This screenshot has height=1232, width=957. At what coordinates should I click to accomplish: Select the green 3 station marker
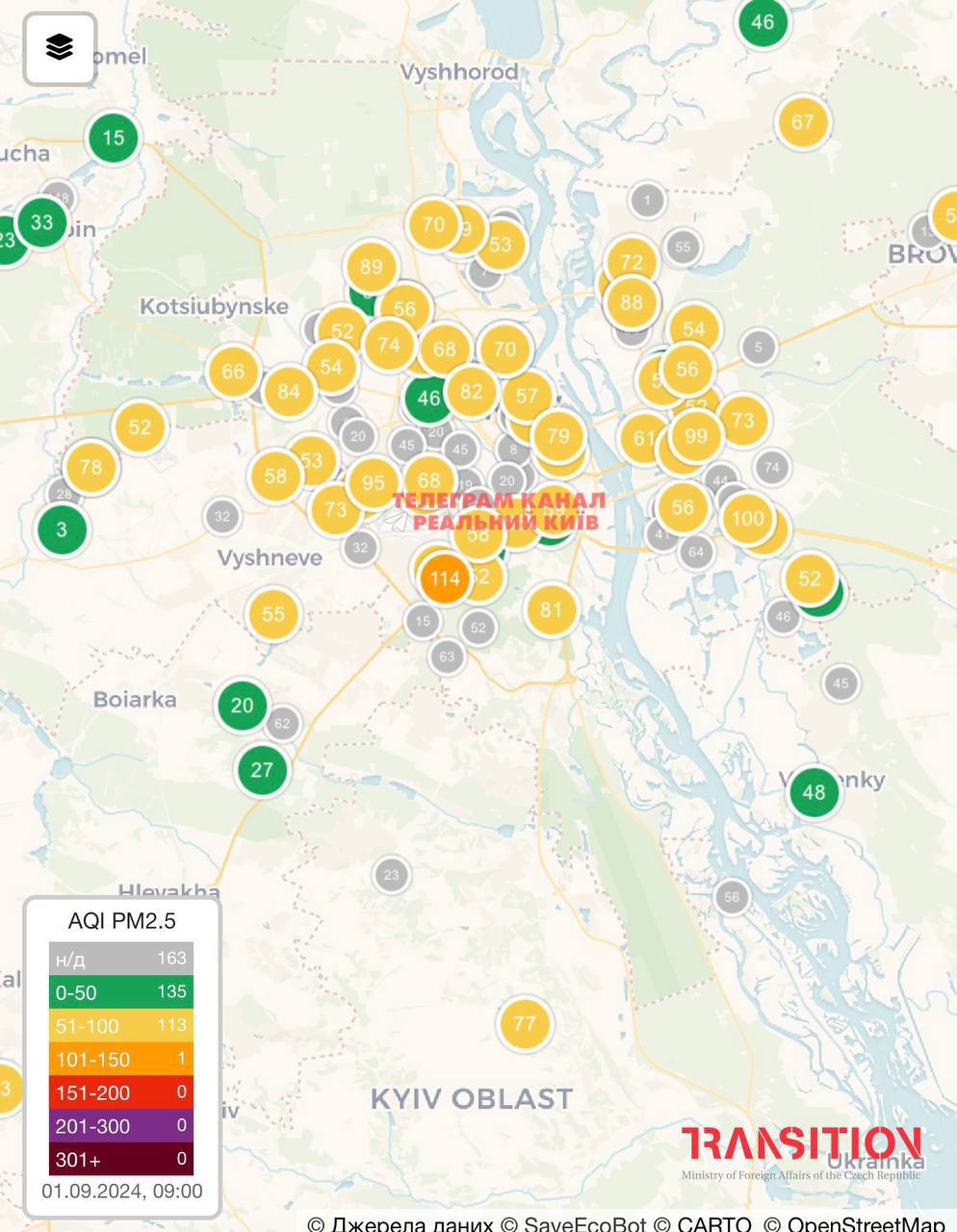pyautogui.click(x=63, y=529)
